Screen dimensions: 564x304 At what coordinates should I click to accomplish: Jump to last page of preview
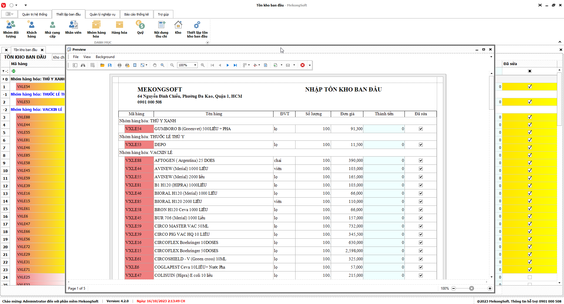pos(235,65)
